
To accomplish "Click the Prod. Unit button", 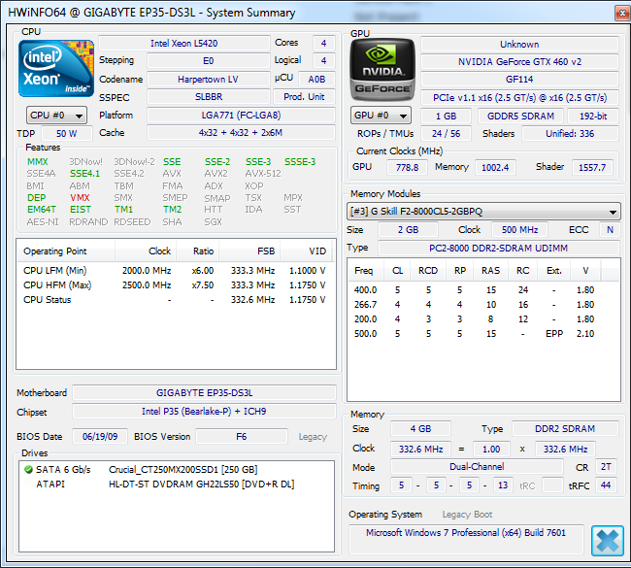I will pyautogui.click(x=304, y=97).
